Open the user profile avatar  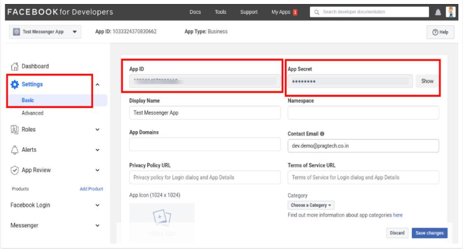(x=450, y=12)
